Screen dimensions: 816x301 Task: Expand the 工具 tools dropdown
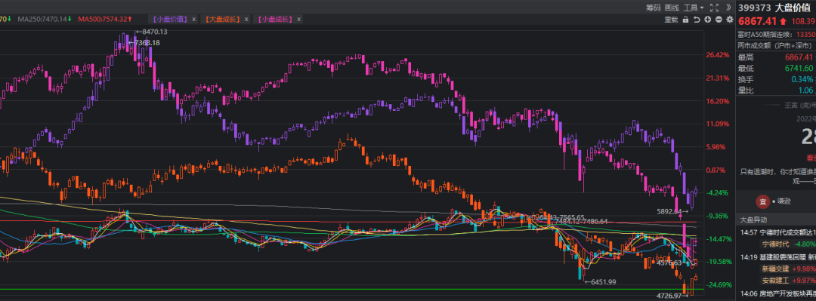coord(693,8)
